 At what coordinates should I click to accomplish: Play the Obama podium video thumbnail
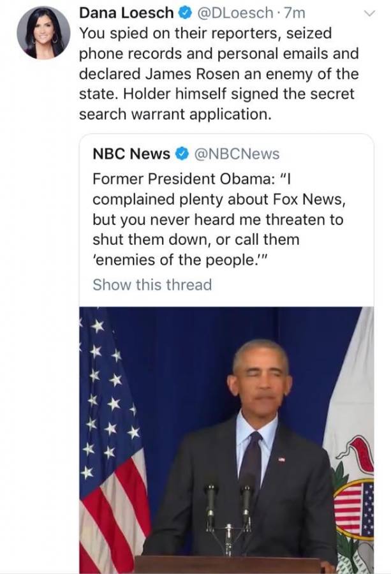226,440
